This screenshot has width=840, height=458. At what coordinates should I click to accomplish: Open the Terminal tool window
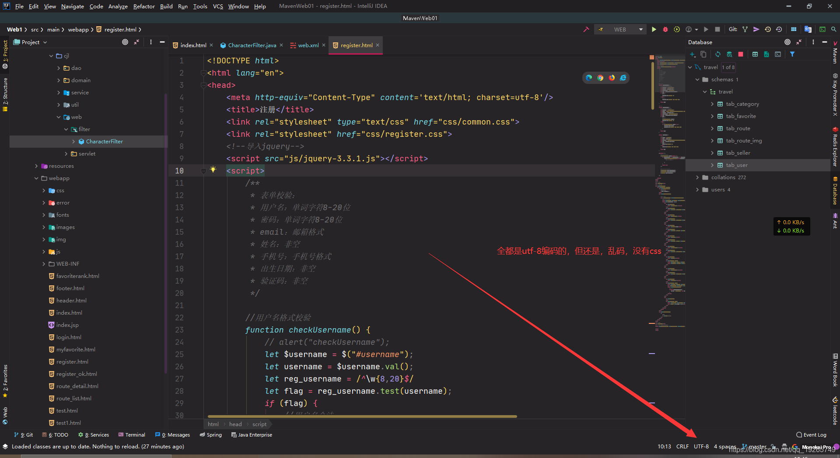[x=132, y=435]
